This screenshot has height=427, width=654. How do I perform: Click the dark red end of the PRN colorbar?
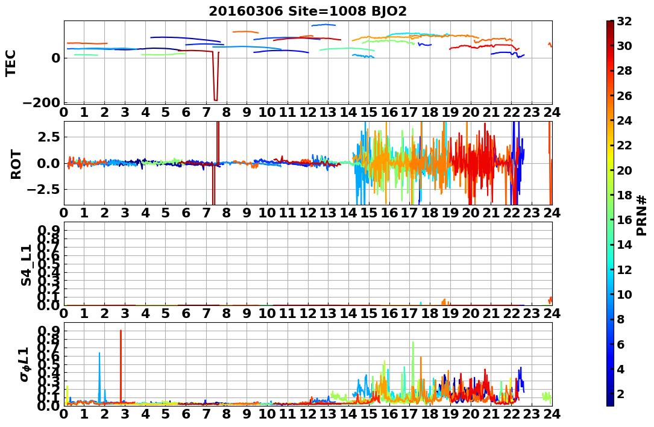coord(610,24)
